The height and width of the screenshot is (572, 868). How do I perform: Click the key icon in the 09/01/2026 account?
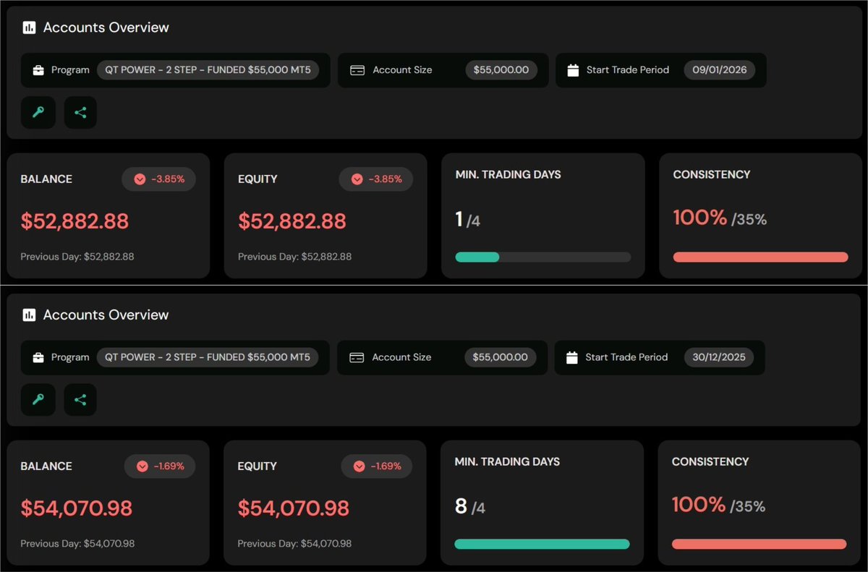pos(38,113)
